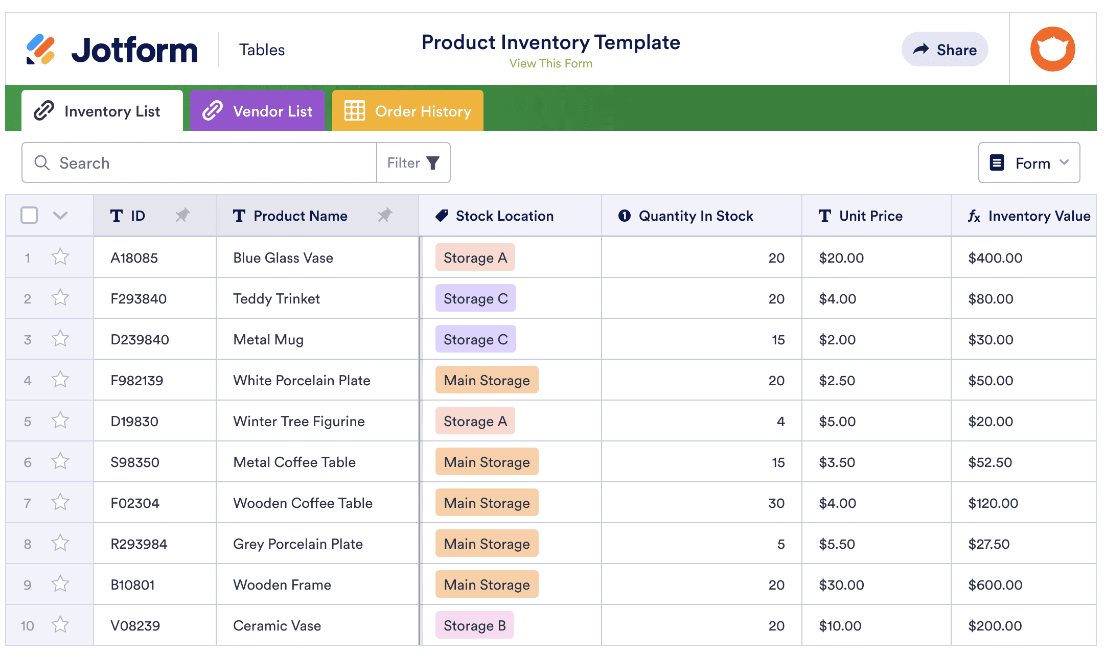The width and height of the screenshot is (1105, 654).
Task: Click the pin icon in Product Name column
Action: click(385, 216)
